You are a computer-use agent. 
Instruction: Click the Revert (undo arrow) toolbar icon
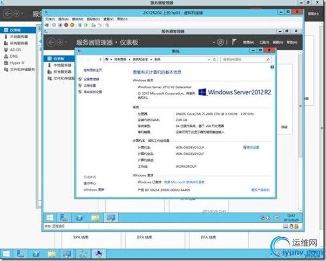pos(100,25)
